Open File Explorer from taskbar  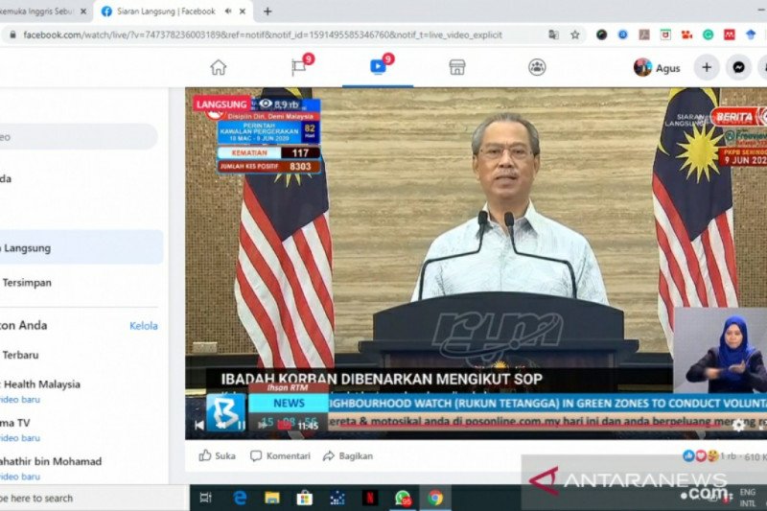(272, 498)
